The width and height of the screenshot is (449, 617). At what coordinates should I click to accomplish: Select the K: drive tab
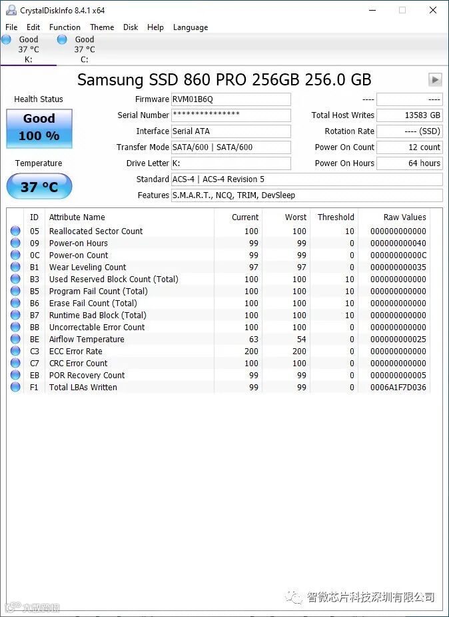point(28,49)
